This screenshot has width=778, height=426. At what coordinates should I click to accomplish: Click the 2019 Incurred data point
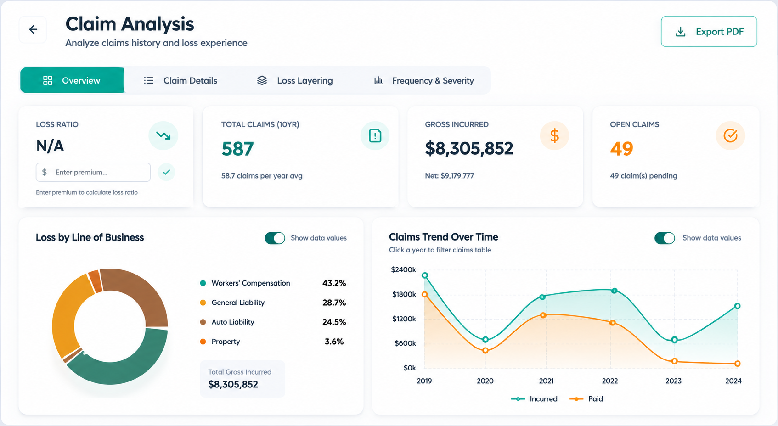[425, 275]
